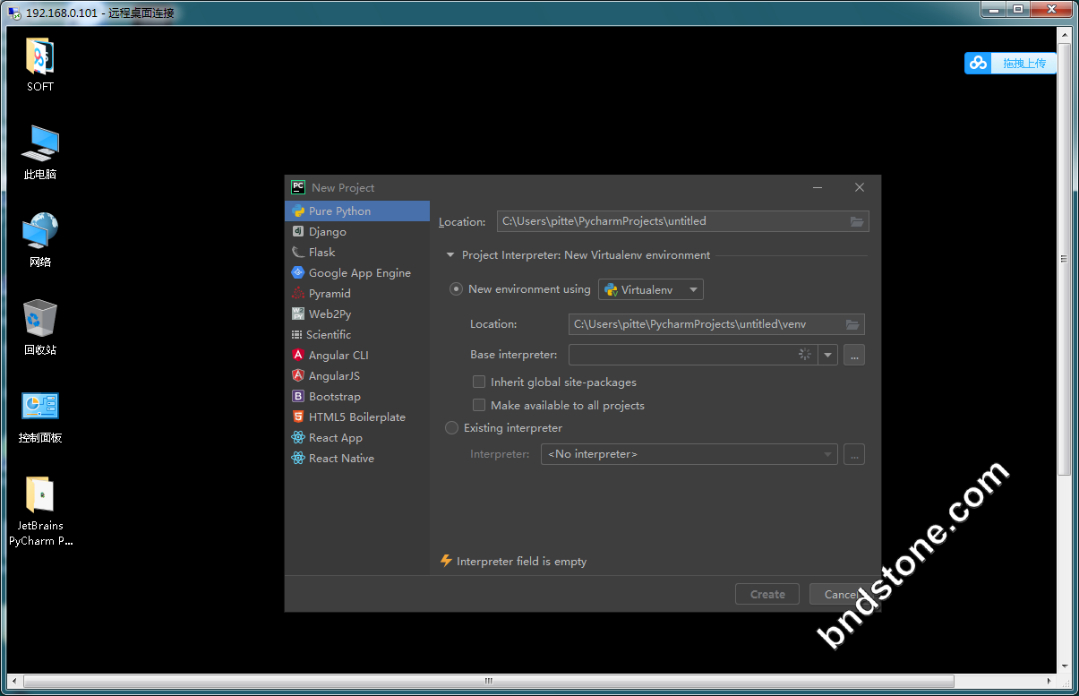The width and height of the screenshot is (1079, 696).
Task: Open the SOFT folder desktop icon
Action: point(39,57)
